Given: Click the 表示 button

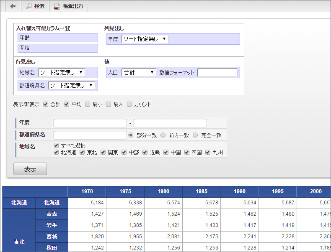Looking at the screenshot, I should (30, 169).
